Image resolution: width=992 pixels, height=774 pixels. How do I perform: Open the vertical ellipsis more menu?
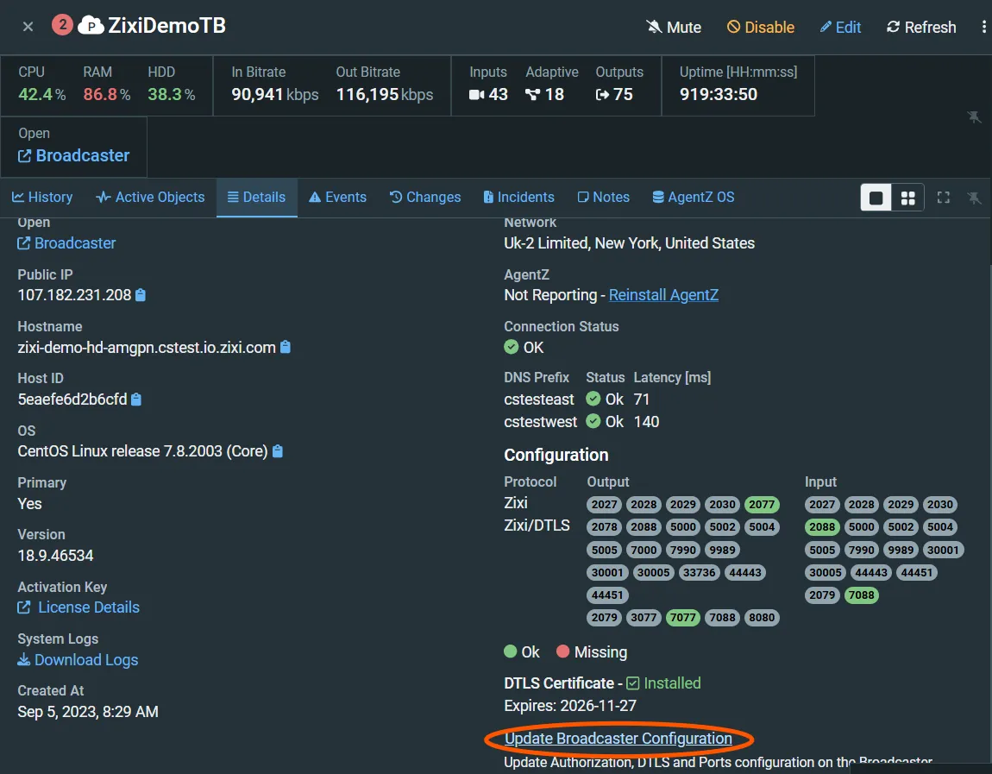pyautogui.click(x=983, y=28)
